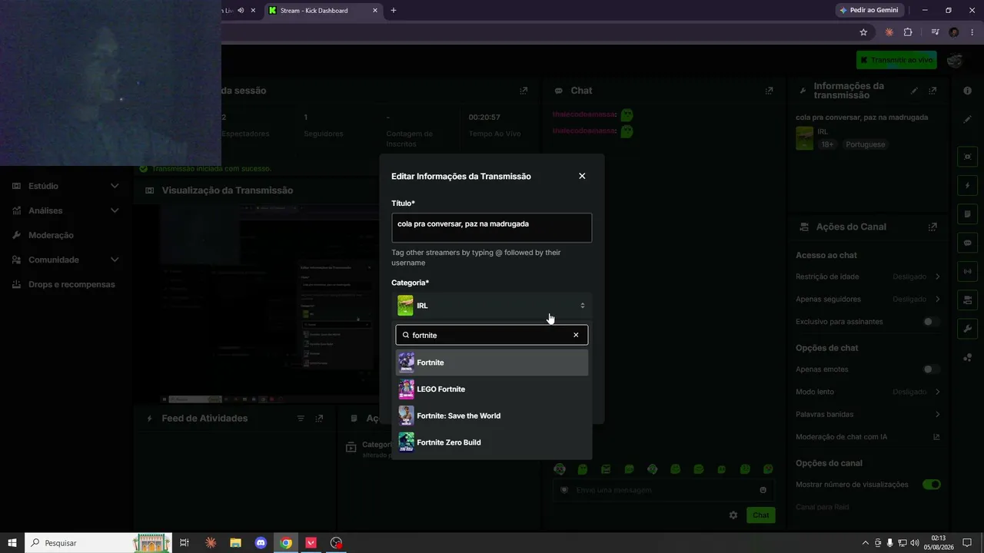Click the Transmitir ao vivo button

coord(896,60)
